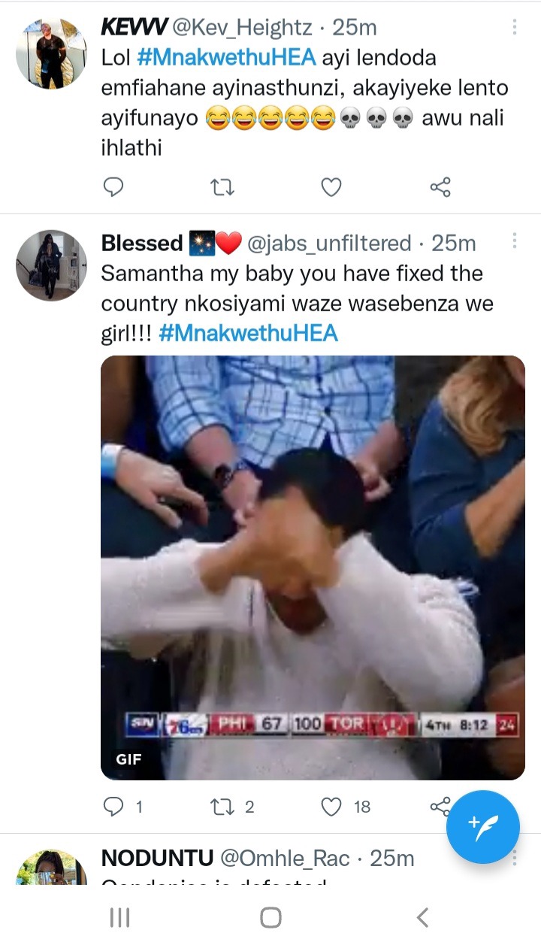This screenshot has height=948, width=541.
Task: Open more options on Blessed's tweet
Action: coord(515,241)
